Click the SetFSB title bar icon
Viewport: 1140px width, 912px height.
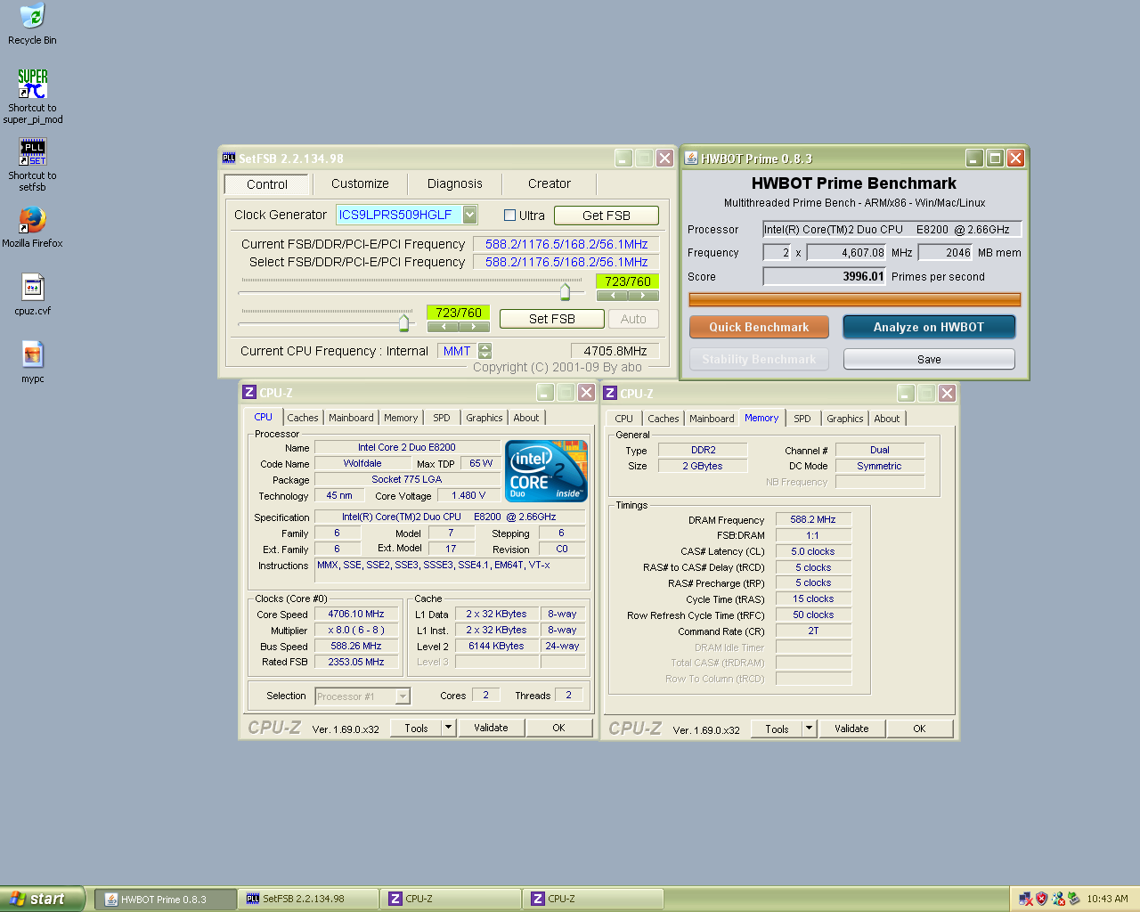tap(229, 158)
